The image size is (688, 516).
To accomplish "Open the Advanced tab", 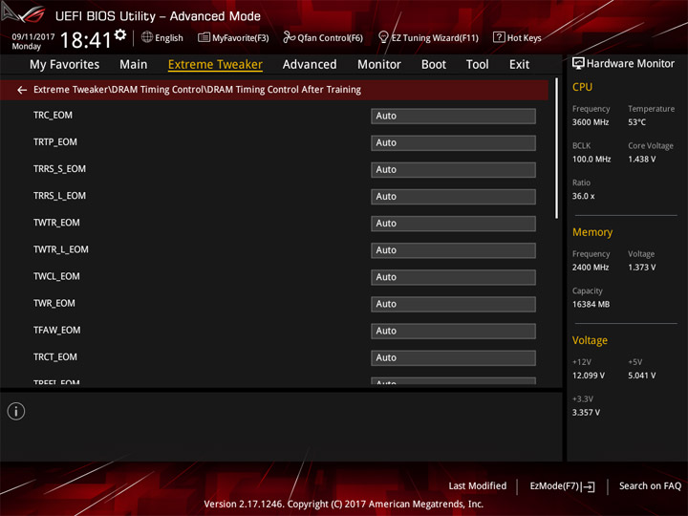I will click(310, 65).
